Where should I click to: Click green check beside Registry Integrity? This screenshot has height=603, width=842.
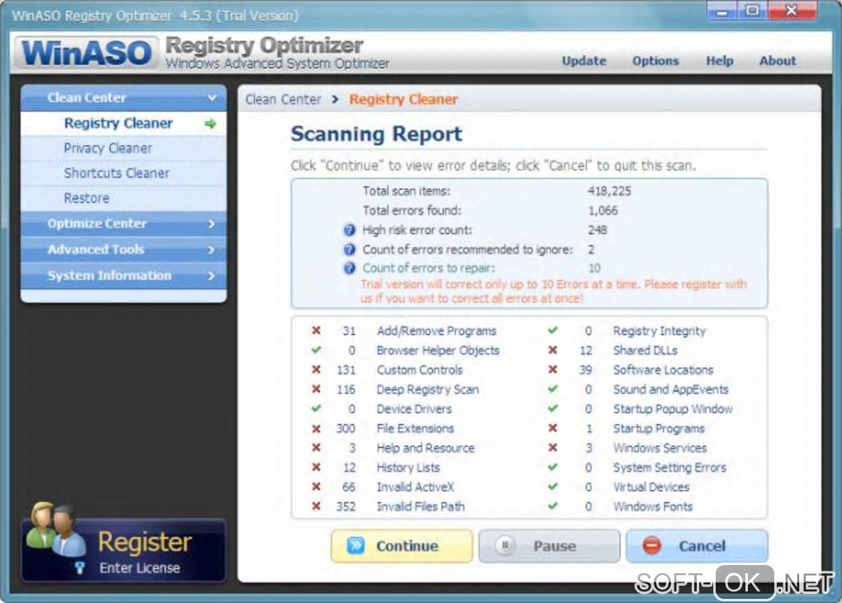[x=552, y=331]
